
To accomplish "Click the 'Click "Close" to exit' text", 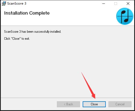I will [17, 39].
